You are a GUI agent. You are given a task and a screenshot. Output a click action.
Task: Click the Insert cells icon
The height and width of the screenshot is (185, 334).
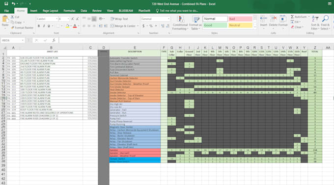(263, 19)
